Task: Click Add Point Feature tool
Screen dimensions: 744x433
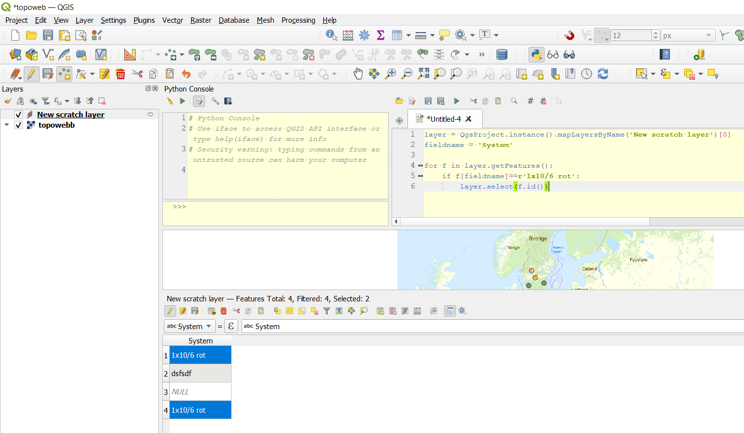Action: coord(64,74)
